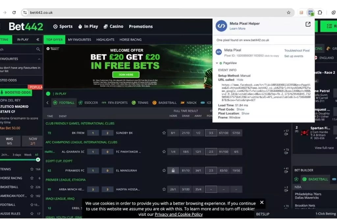
Task: Collapse the left sidebar with double chevron
Action: click(38, 39)
